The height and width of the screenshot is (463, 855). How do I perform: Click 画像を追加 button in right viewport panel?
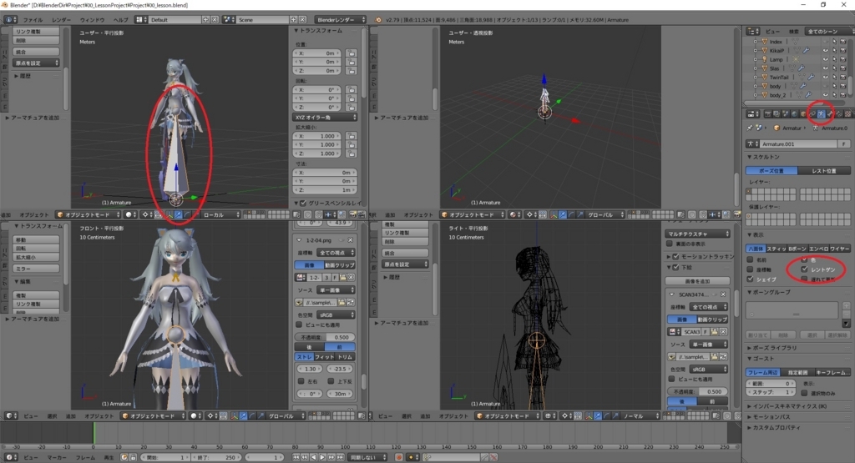(x=697, y=281)
